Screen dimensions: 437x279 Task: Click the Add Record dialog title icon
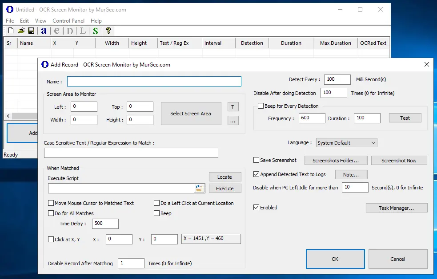tap(45, 64)
